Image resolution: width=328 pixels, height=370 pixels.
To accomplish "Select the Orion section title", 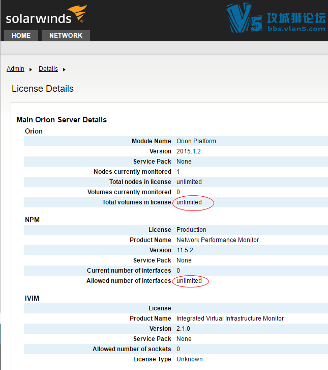I will pyautogui.click(x=34, y=131).
